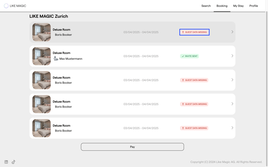Screen dimensions: 268x167
Task: Click the checkmark on Invite Sent badge
Action: 183,56
